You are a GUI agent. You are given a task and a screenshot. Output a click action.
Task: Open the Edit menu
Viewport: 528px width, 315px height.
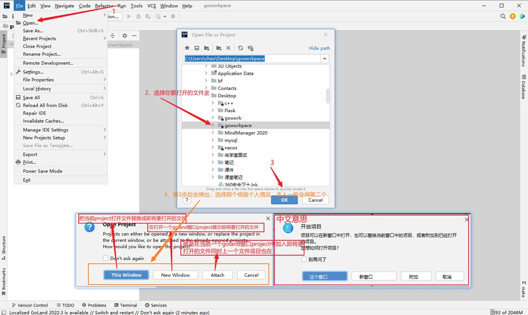[x=32, y=6]
